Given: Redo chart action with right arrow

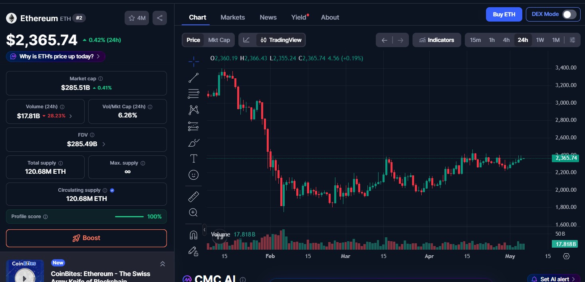Looking at the screenshot, I should [401, 40].
